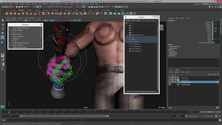Screen dimensions: 222x125
Task: Activate the Move tool in toolbox
Action: click(2, 33)
